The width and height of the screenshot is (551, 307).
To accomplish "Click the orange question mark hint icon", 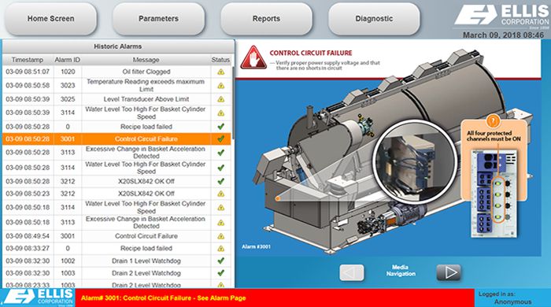I will coord(493,121).
